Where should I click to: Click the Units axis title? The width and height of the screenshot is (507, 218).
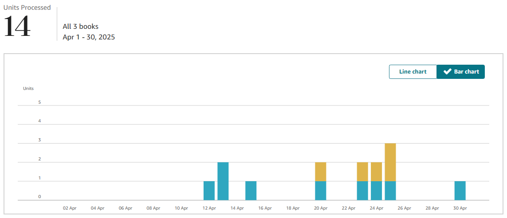[28, 88]
